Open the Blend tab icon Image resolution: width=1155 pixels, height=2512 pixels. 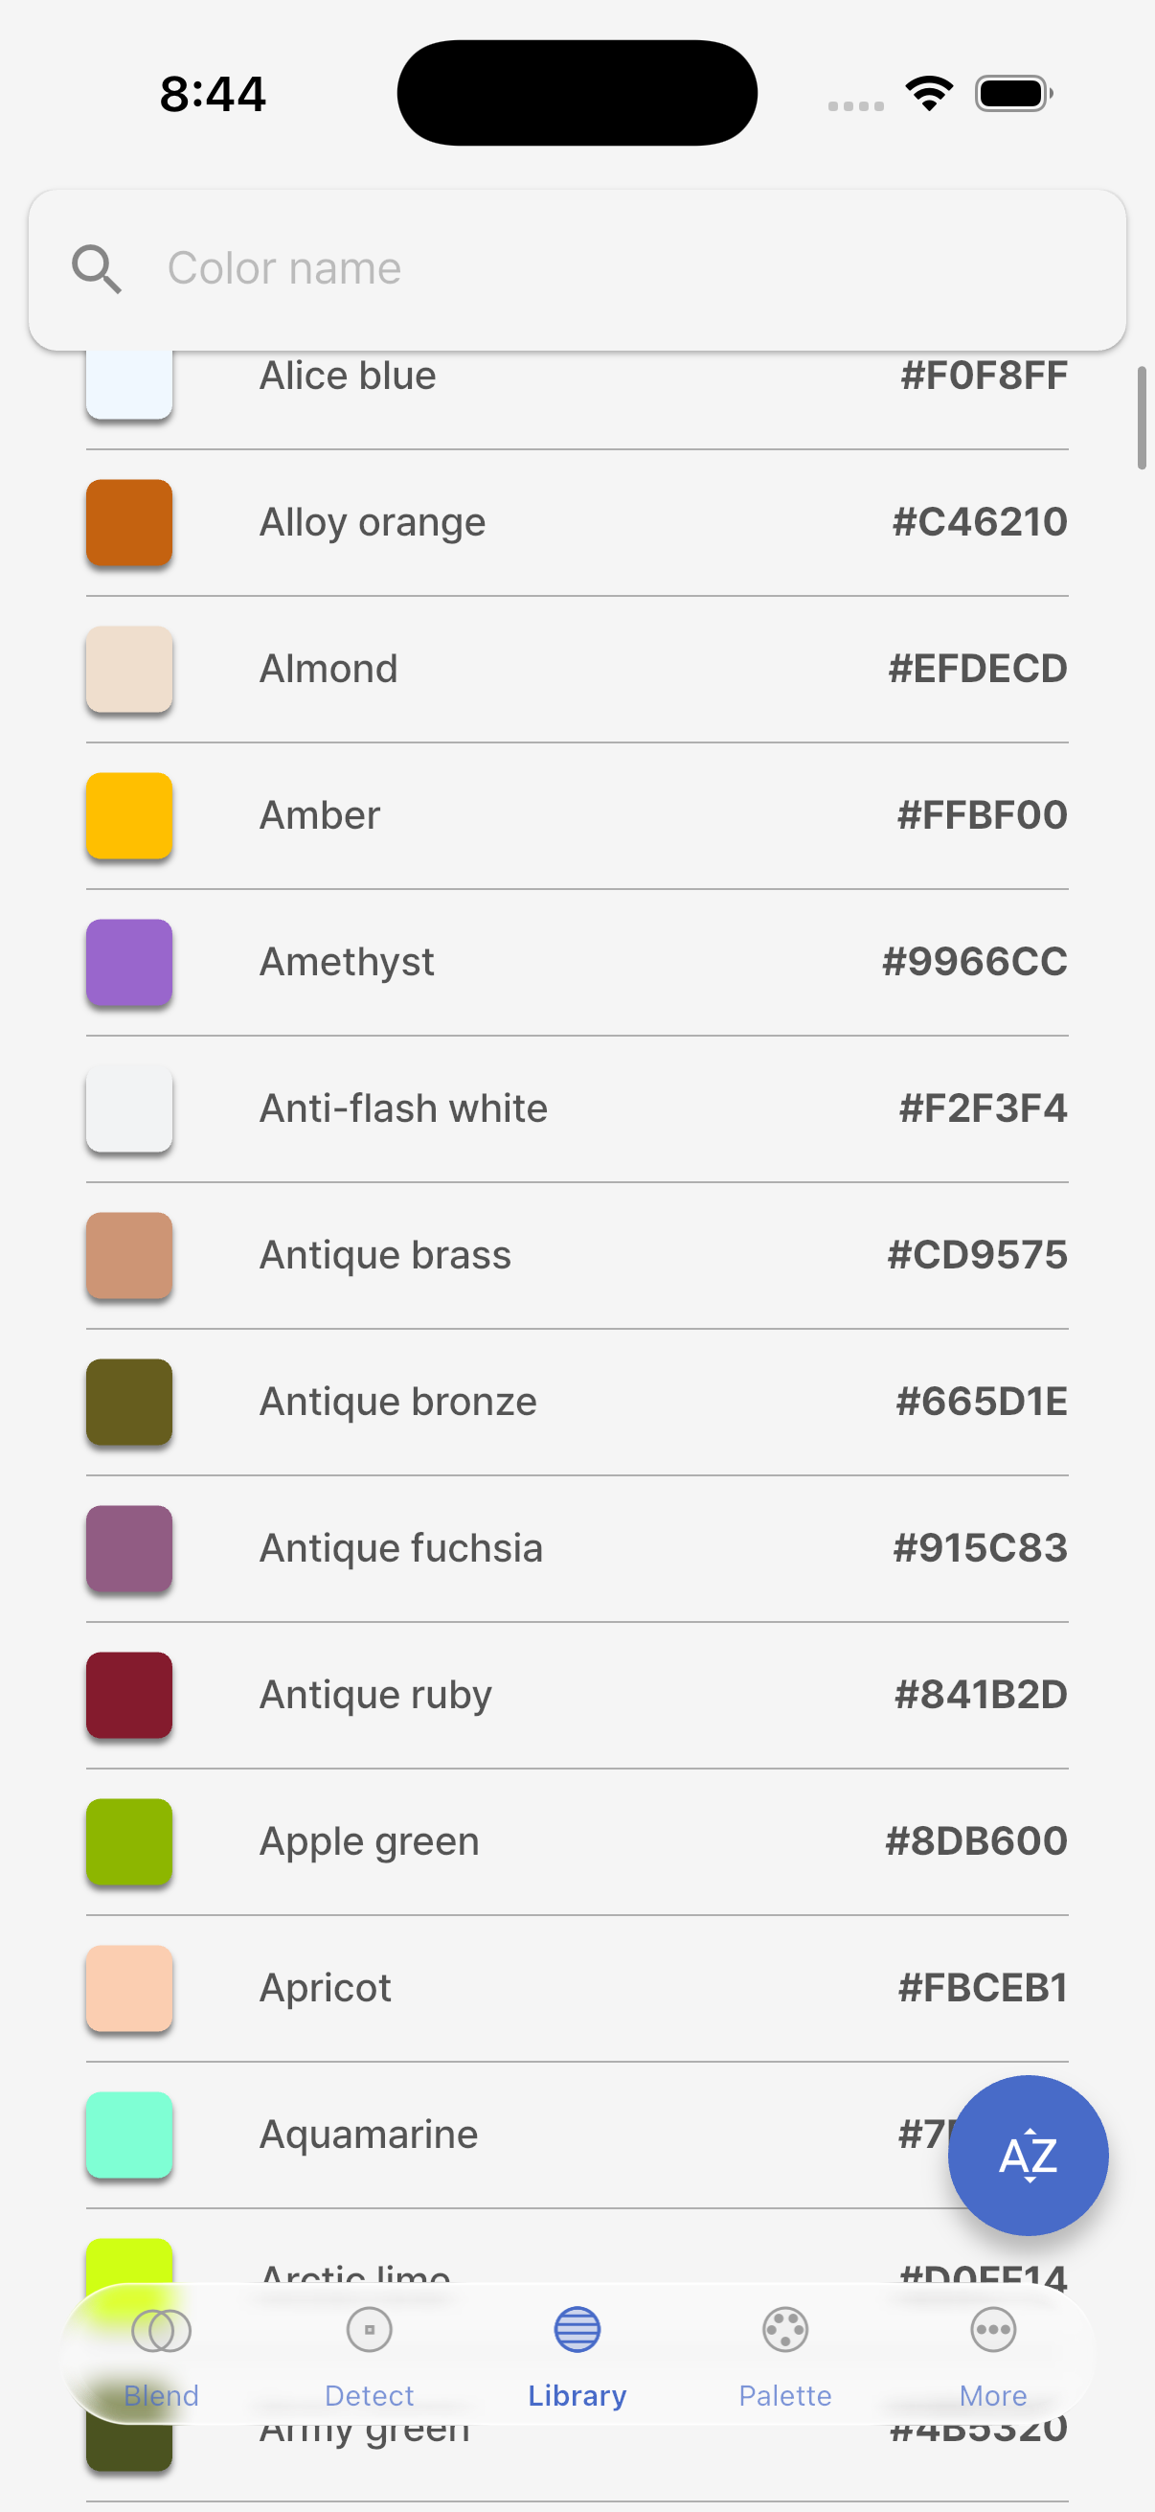[162, 2331]
